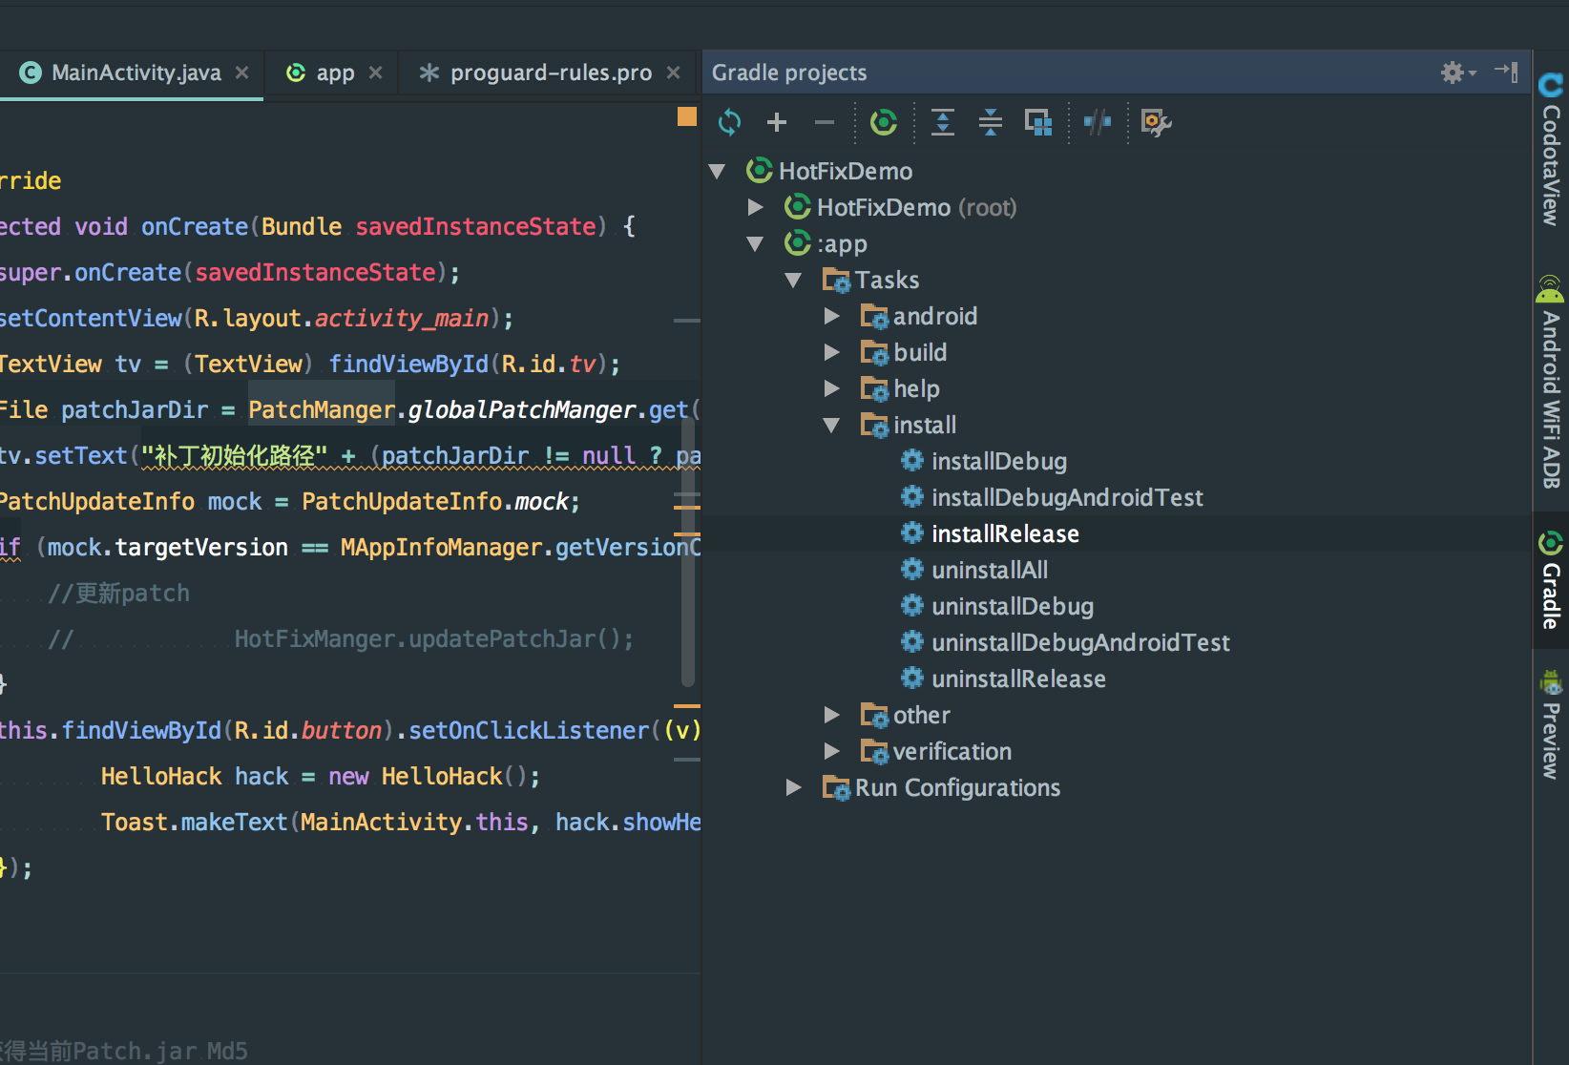The height and width of the screenshot is (1065, 1569).
Task: Refresh all Gradle projects
Action: 729,122
